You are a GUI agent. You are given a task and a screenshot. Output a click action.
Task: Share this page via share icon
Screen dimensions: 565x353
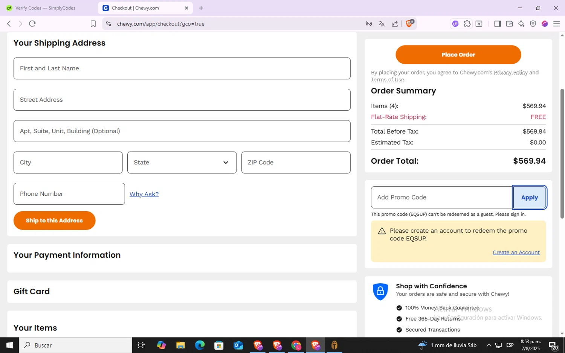(395, 24)
